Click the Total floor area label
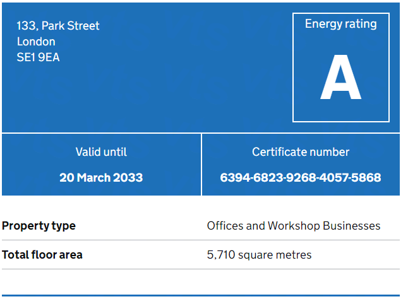This screenshot has width=408, height=299. pos(42,255)
